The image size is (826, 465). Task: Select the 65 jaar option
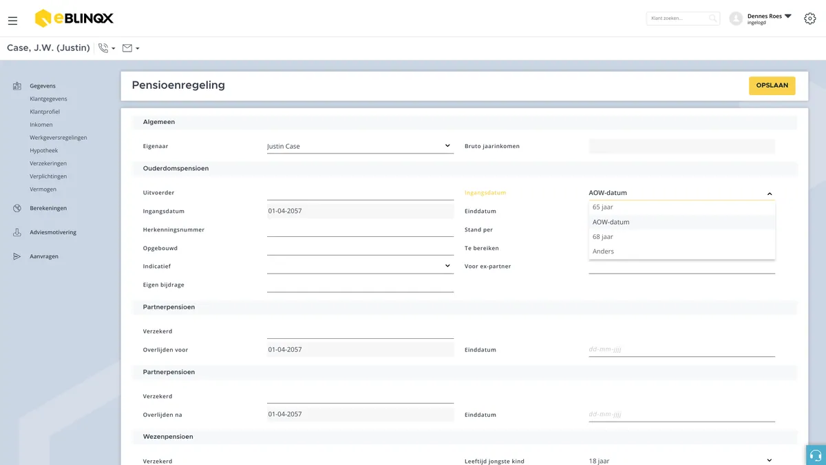[681, 207]
